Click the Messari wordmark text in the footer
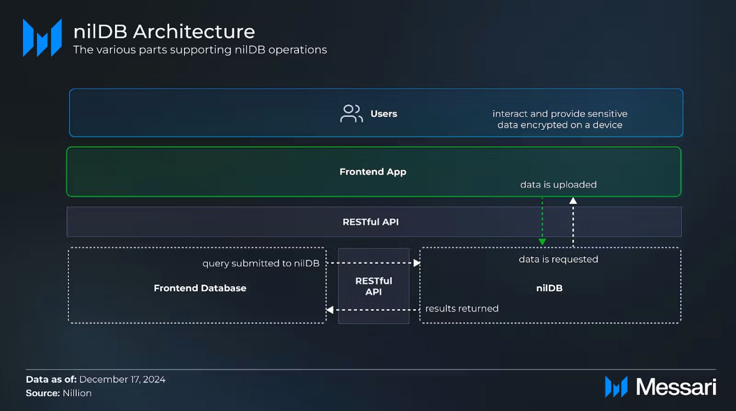Screen dimensions: 736x411 coord(676,387)
